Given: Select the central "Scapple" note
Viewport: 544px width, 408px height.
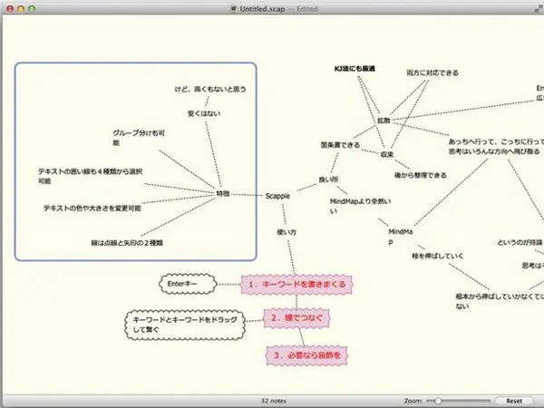Looking at the screenshot, I should [277, 196].
